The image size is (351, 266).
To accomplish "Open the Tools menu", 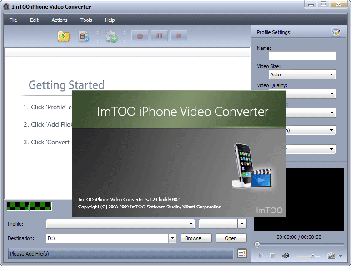I will coord(86,20).
